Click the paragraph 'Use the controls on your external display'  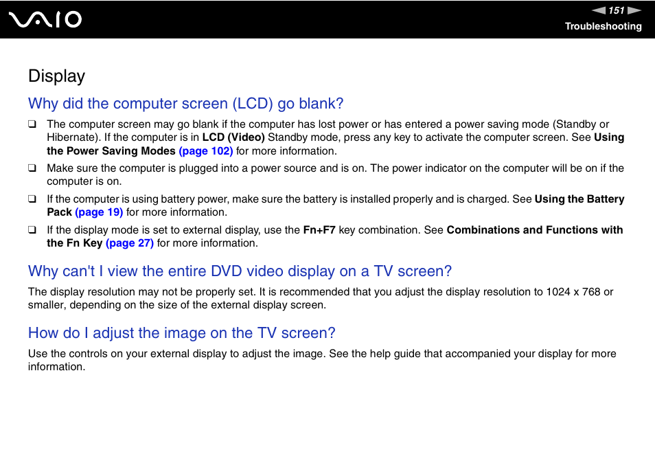point(322,360)
